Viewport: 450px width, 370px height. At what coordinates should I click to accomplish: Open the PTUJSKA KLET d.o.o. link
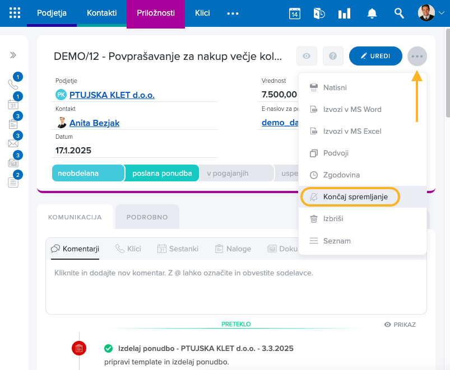click(x=112, y=95)
